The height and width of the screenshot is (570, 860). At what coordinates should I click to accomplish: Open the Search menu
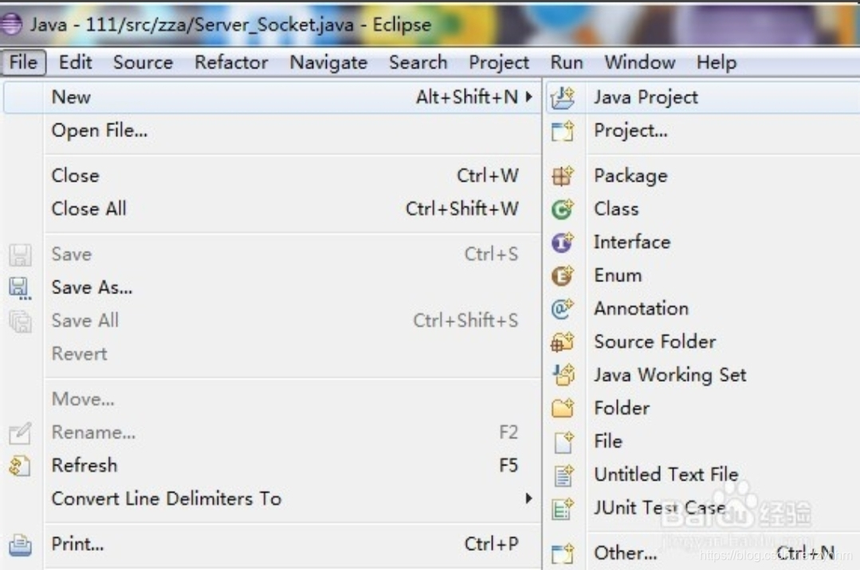(x=418, y=62)
